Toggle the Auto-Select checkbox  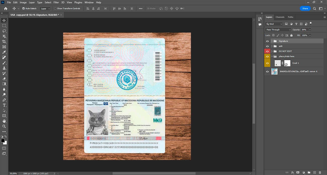(24, 9)
